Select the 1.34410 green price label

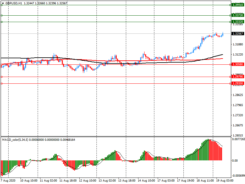(238, 5)
